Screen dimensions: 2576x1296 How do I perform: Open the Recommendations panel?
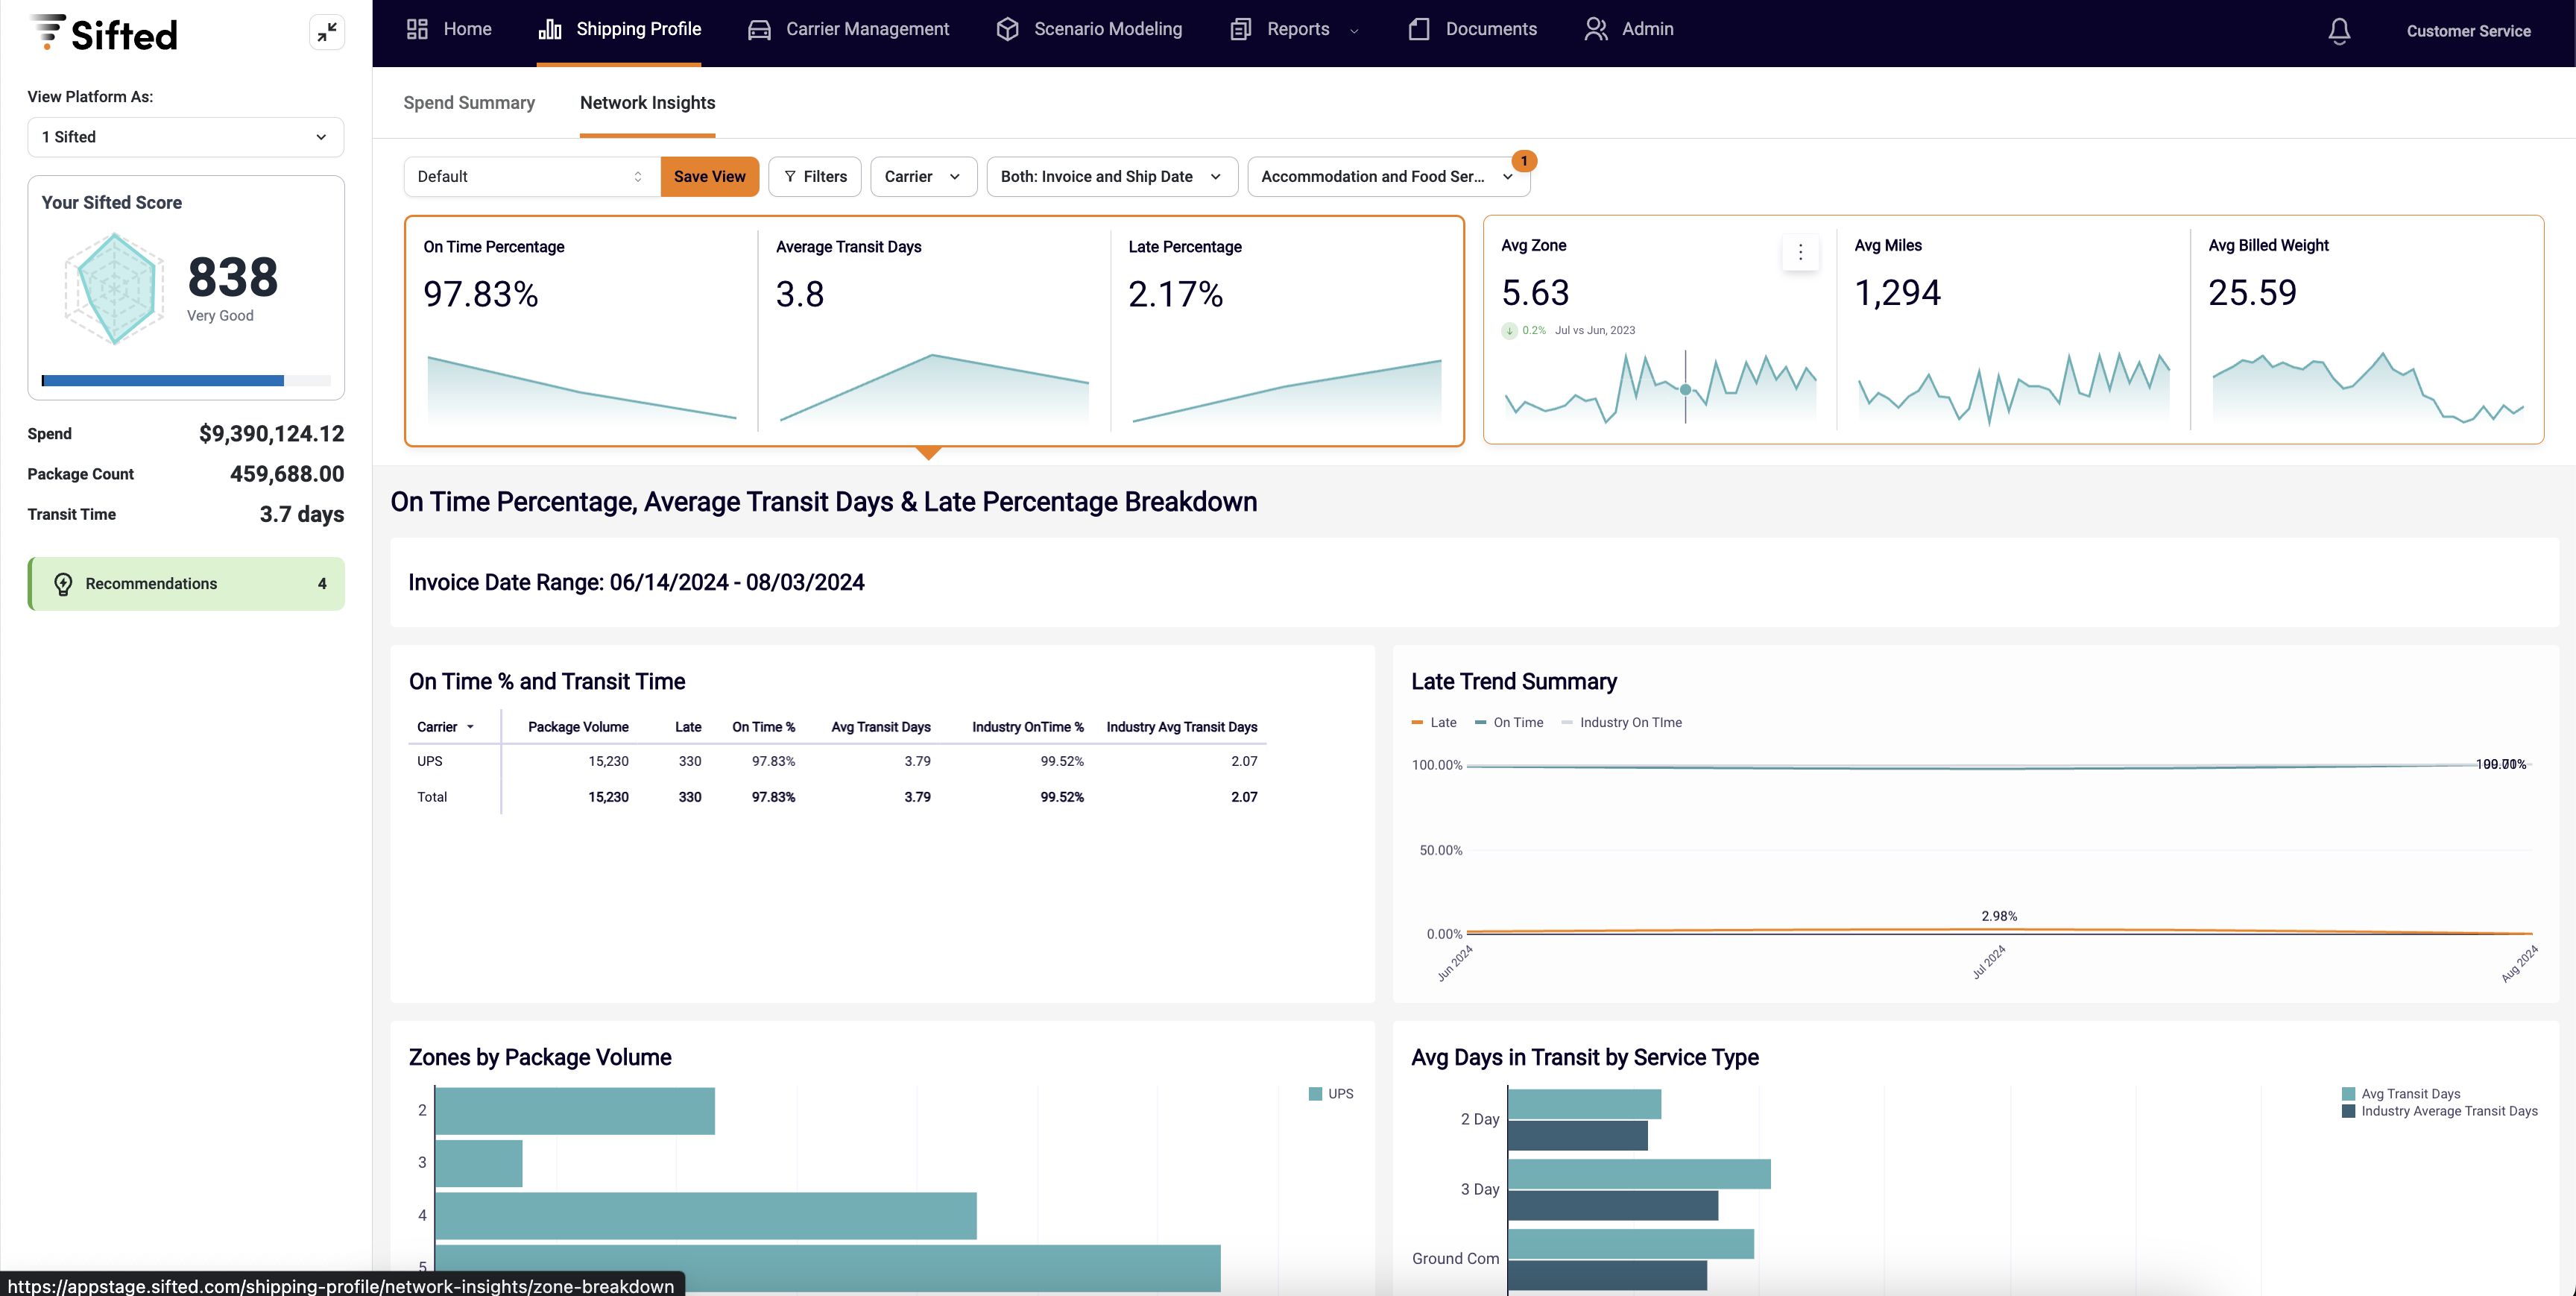click(x=185, y=583)
